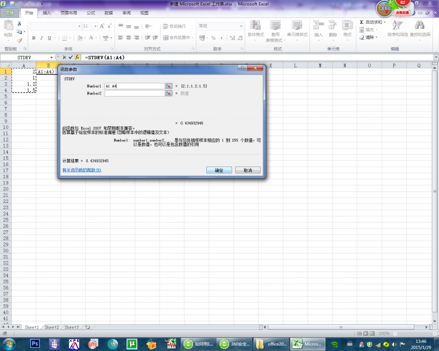Toggle Bold formatting
439x351 pixels.
click(x=33, y=38)
